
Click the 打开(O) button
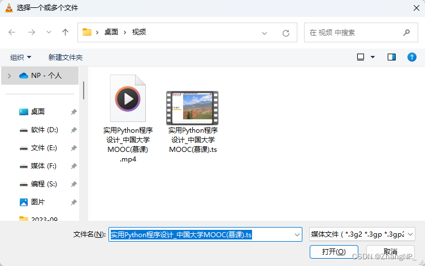click(334, 252)
